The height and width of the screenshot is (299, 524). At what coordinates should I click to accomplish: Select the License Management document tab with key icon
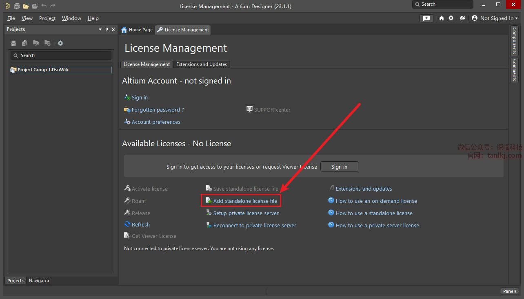183,30
